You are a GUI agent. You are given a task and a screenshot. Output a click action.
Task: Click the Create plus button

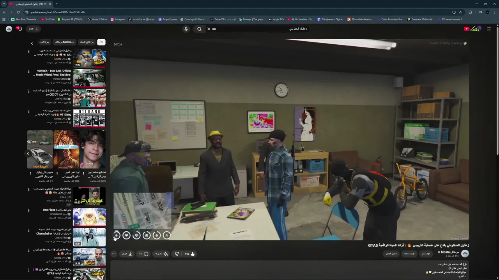click(34, 29)
